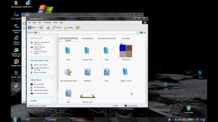
Task: Select the RHDSetup text file icon
Action: [x=88, y=72]
